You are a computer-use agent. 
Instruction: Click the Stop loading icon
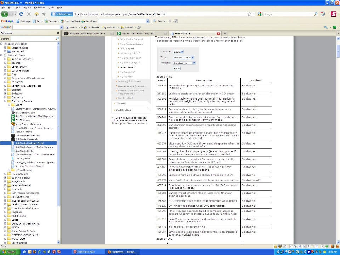(x=29, y=14)
